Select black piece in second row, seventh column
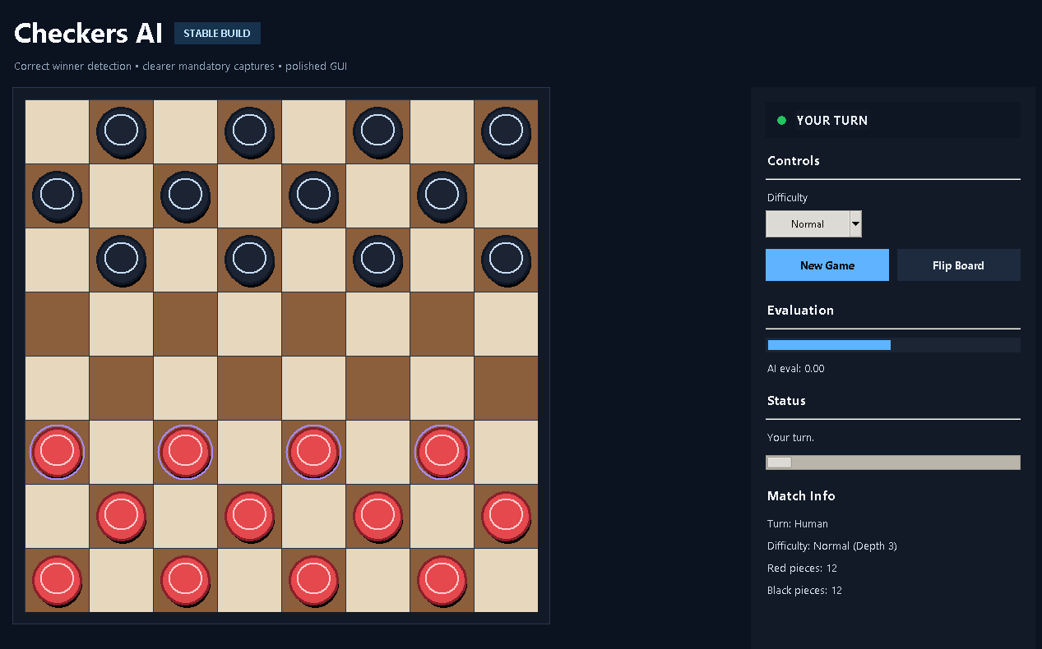This screenshot has width=1042, height=649. click(442, 196)
